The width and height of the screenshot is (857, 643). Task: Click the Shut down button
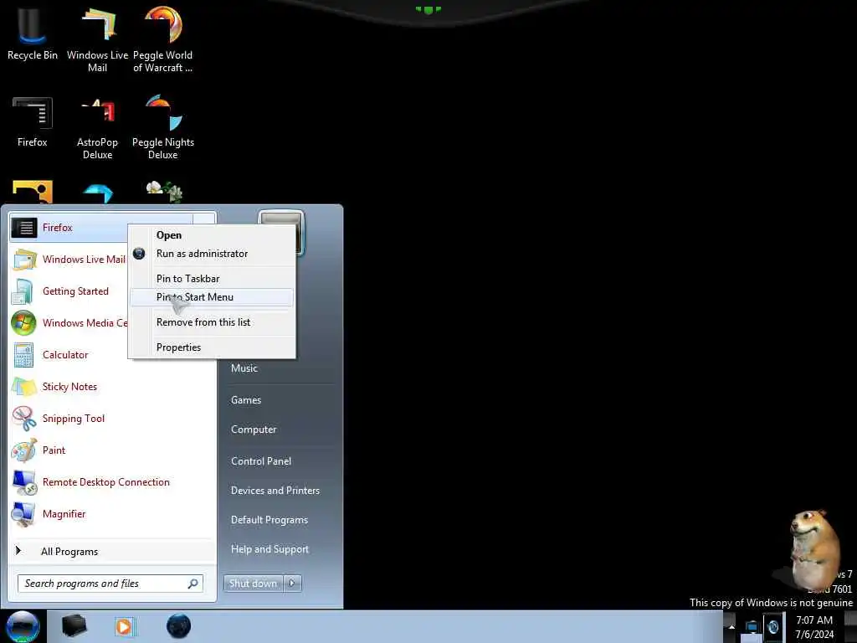[x=253, y=584]
